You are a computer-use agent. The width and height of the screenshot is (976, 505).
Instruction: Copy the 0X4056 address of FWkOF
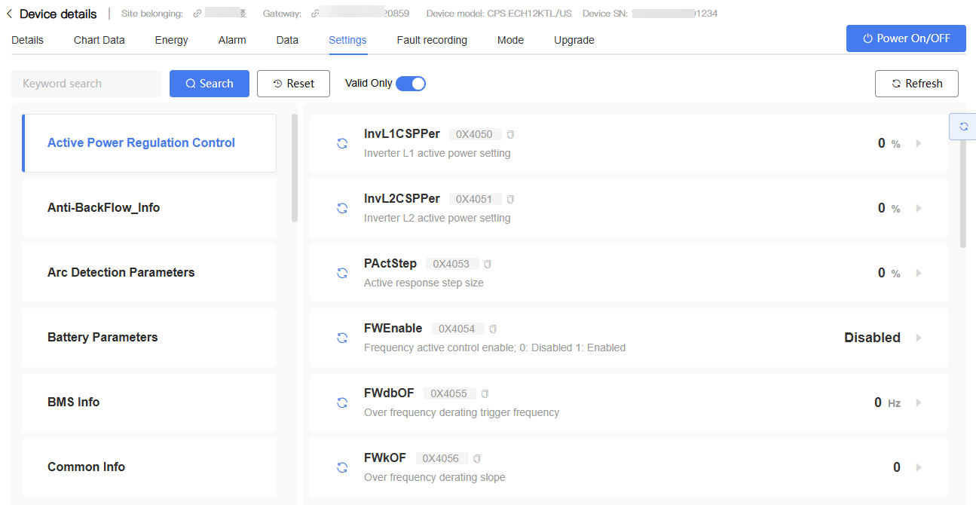click(x=476, y=459)
